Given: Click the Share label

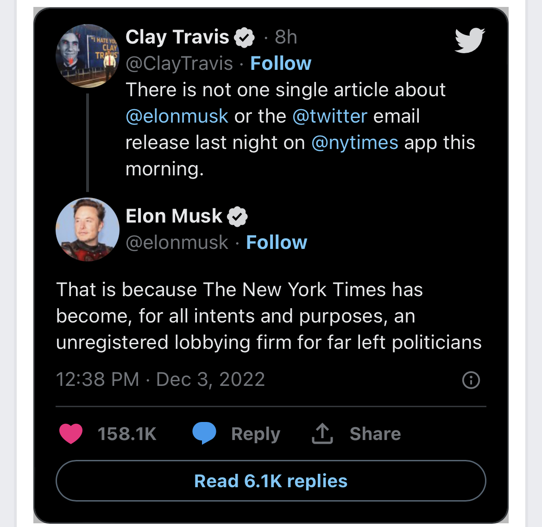Looking at the screenshot, I should click(375, 434).
